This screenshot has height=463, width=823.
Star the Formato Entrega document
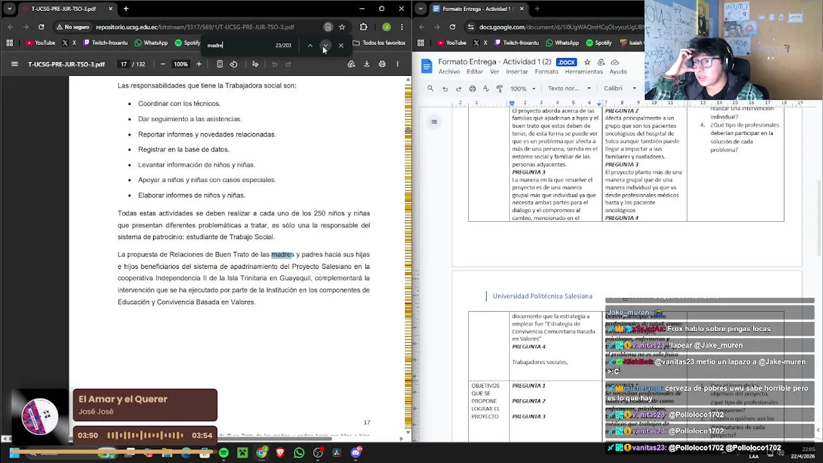tap(587, 62)
